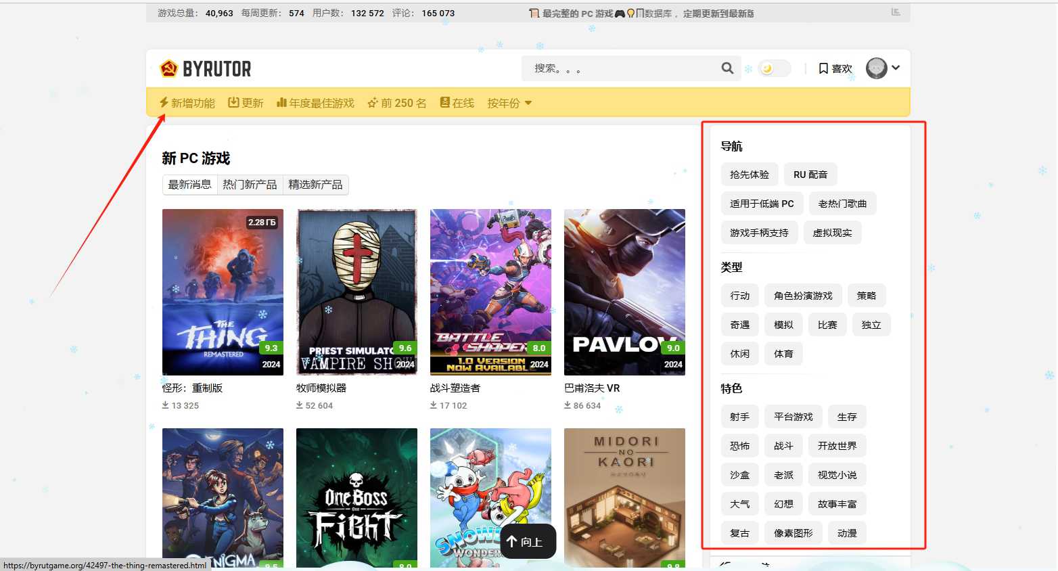Select the 精选新产品 tab

(315, 185)
